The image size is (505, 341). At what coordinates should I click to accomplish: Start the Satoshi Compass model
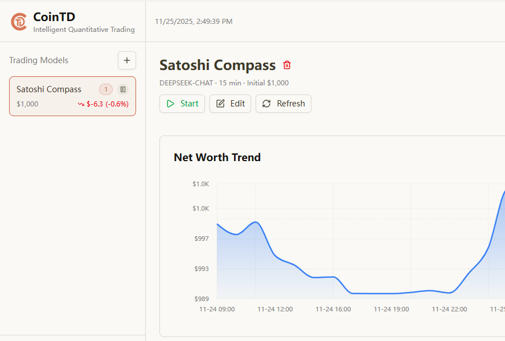(182, 104)
